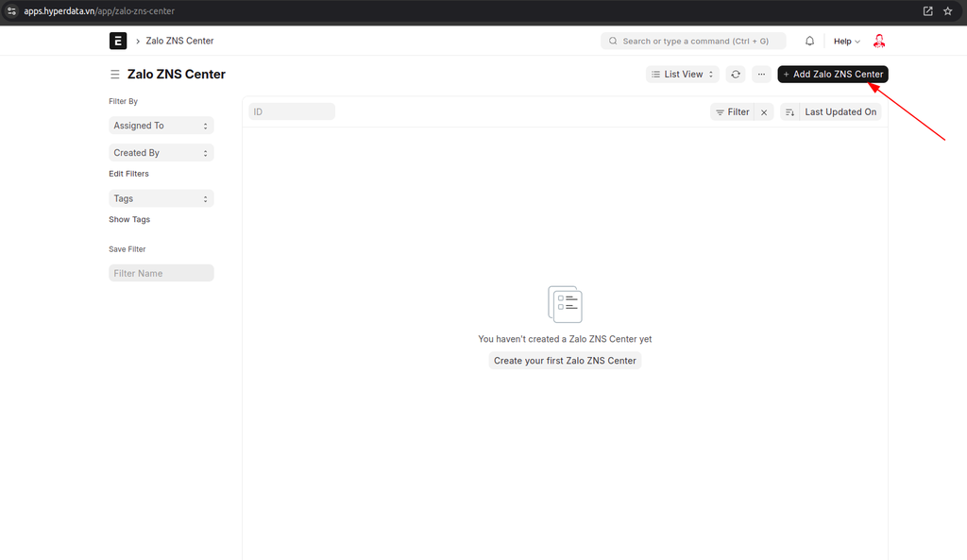Click Add Zalo ZNS Center button

coord(832,74)
